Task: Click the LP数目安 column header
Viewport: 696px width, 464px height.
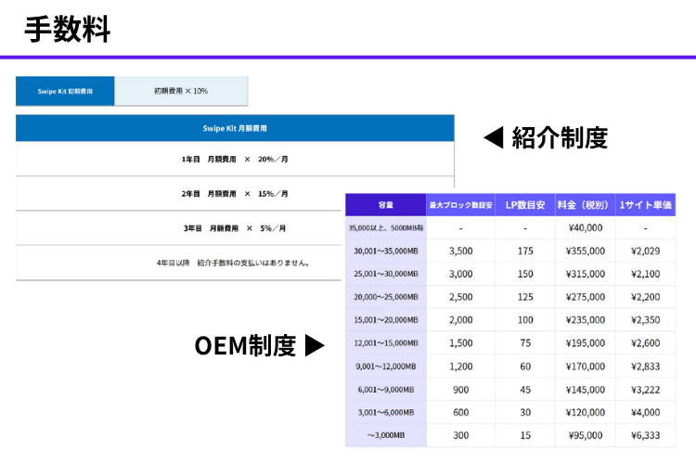Action: (524, 204)
